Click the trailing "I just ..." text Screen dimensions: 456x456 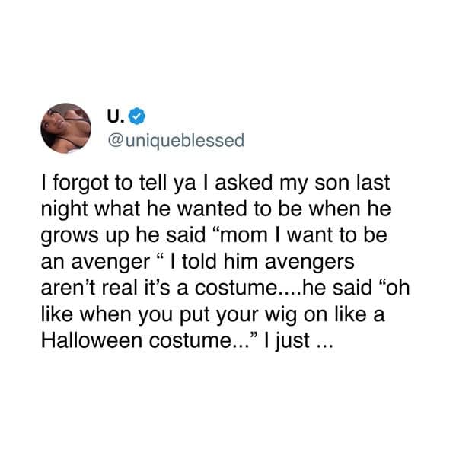pos(298,341)
